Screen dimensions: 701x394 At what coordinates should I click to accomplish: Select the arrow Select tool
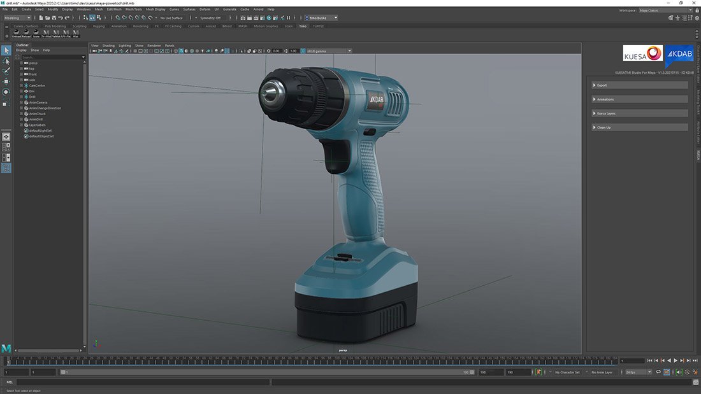[x=6, y=50]
